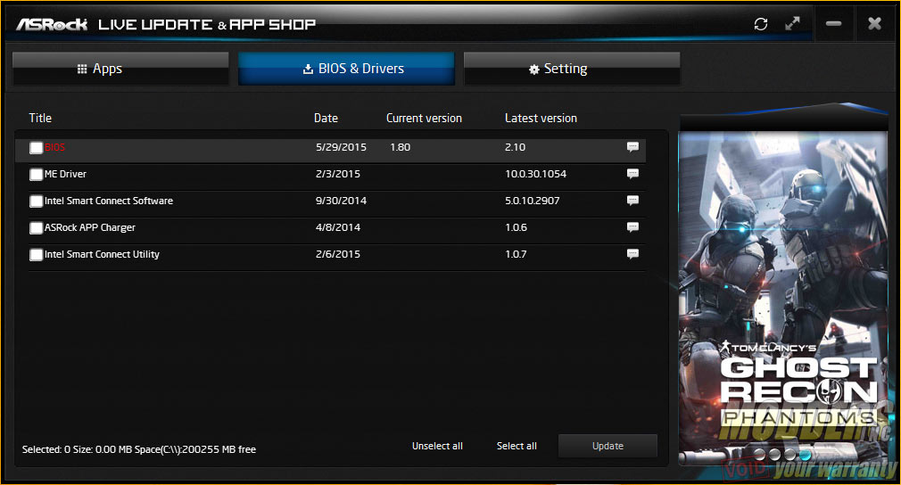Click BIOS current version 1.80

400,147
